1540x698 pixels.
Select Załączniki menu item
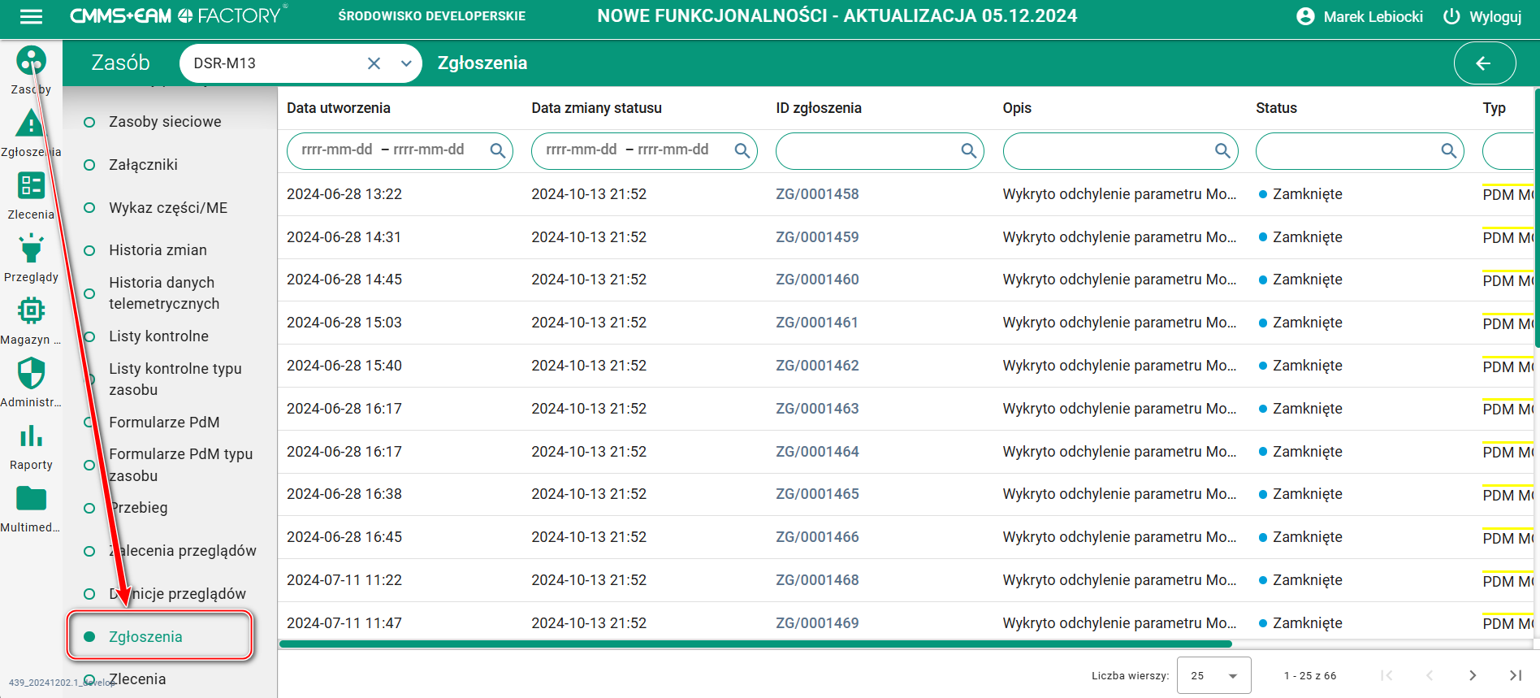[143, 165]
